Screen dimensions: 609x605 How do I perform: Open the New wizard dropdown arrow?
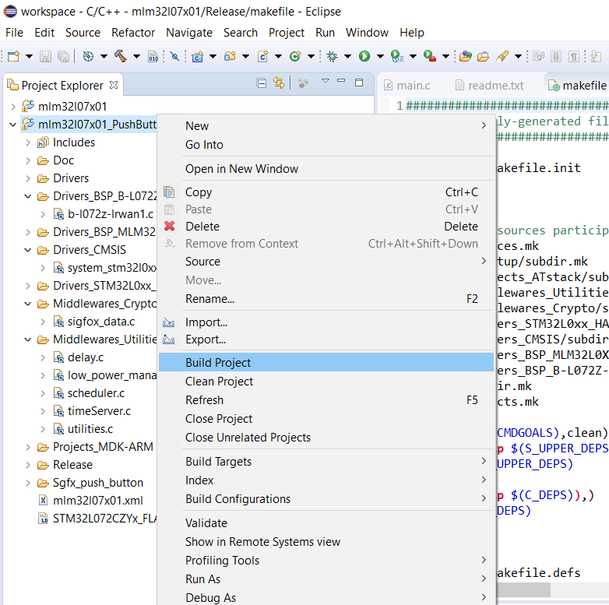pyautogui.click(x=29, y=57)
